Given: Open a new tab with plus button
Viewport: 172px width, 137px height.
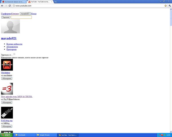Looking at the screenshot, I should point(56,2).
